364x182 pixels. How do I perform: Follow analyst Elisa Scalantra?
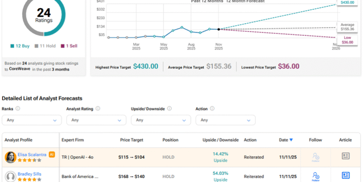pyautogui.click(x=316, y=157)
